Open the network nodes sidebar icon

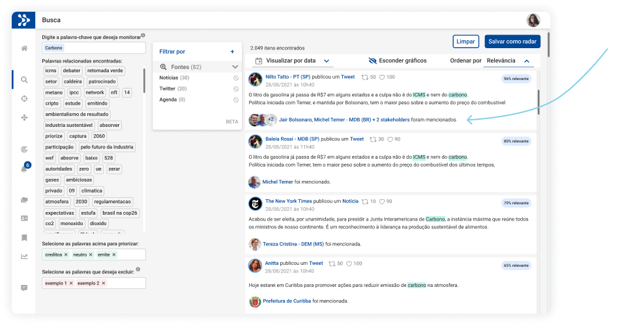[24, 117]
